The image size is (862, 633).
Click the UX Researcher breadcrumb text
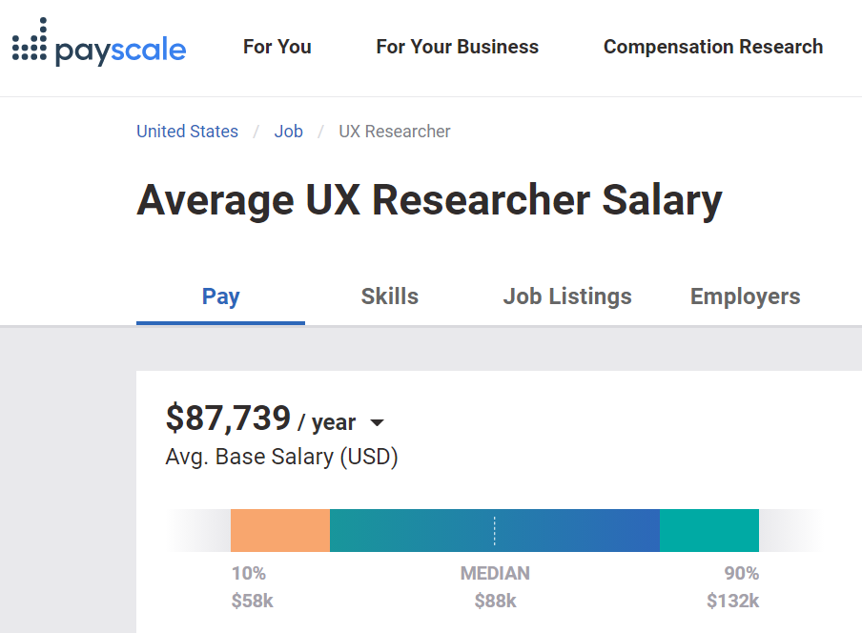[x=395, y=132]
